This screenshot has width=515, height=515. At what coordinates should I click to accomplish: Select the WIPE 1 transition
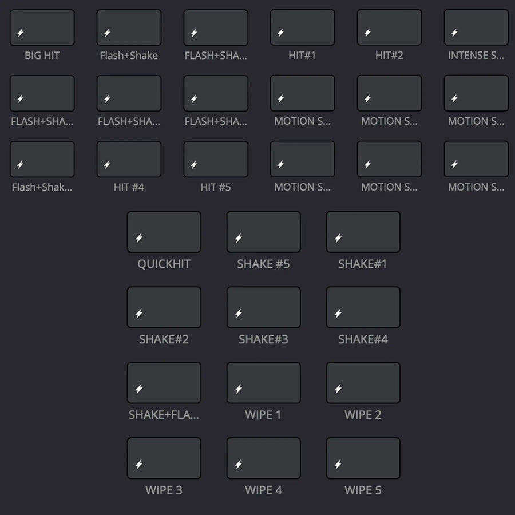tap(263, 383)
